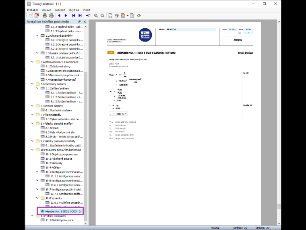Go to previous page with left blue arrow
Viewport: 306px width, 230px height.
[x=59, y=16]
